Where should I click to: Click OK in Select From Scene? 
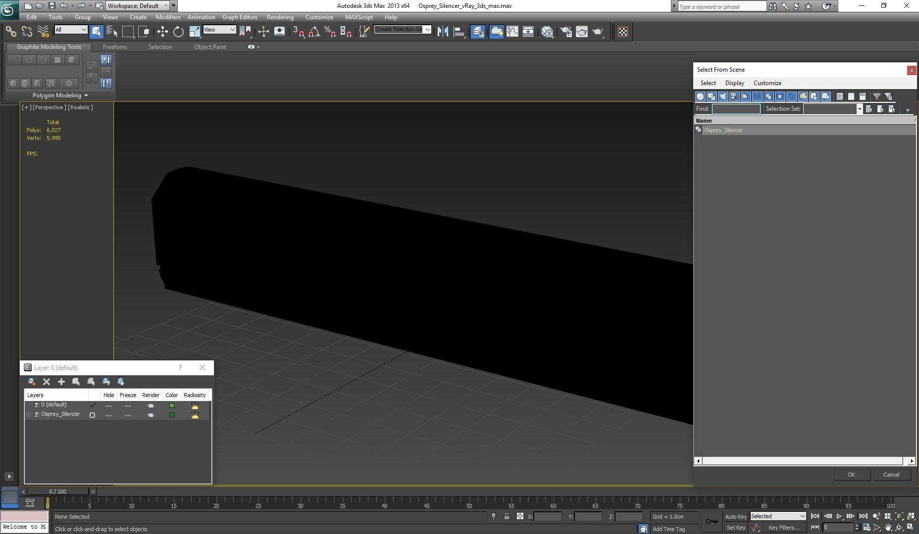tap(852, 475)
